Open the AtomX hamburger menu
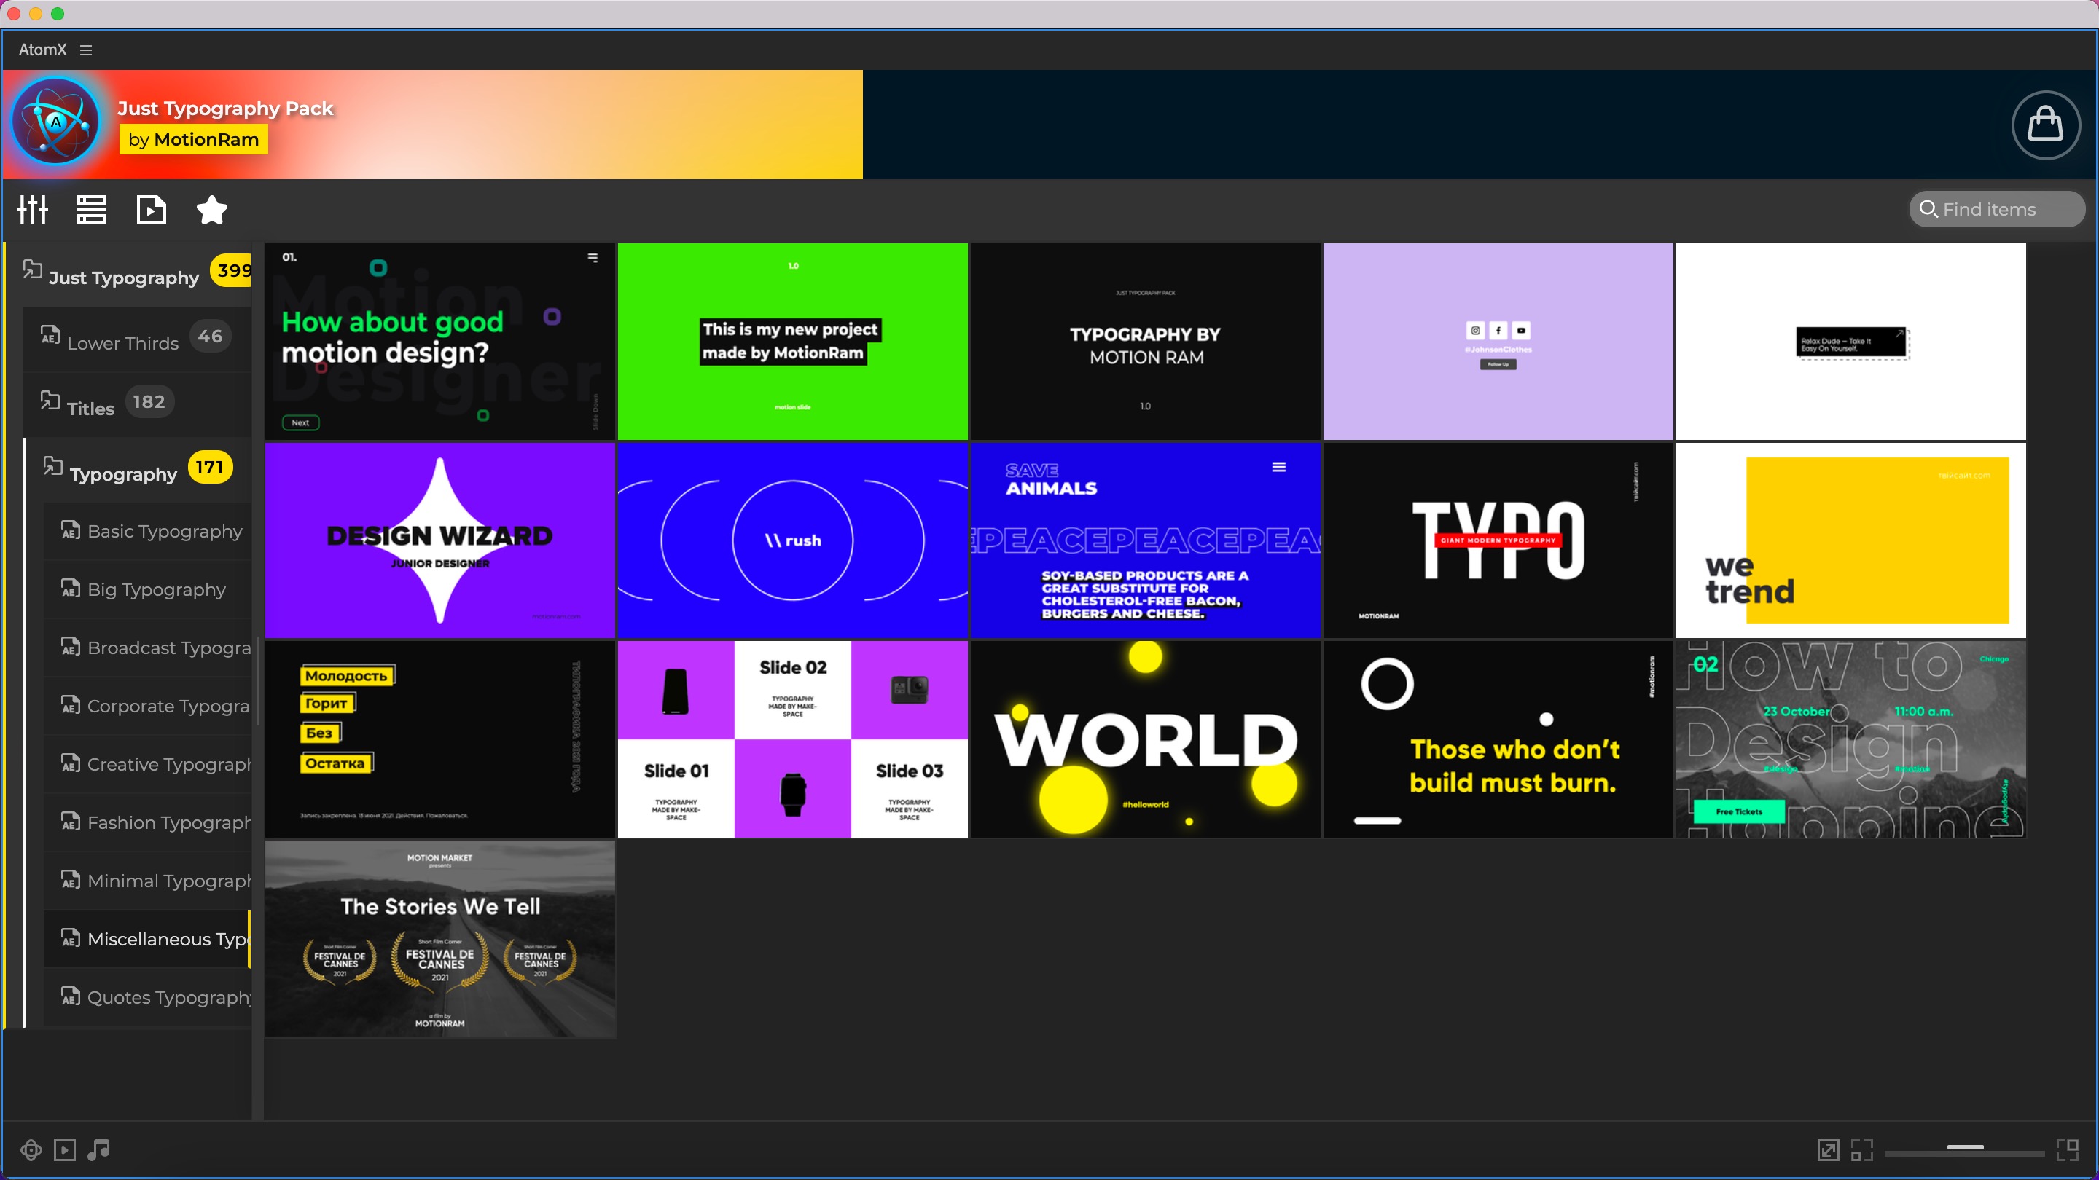 click(x=85, y=50)
